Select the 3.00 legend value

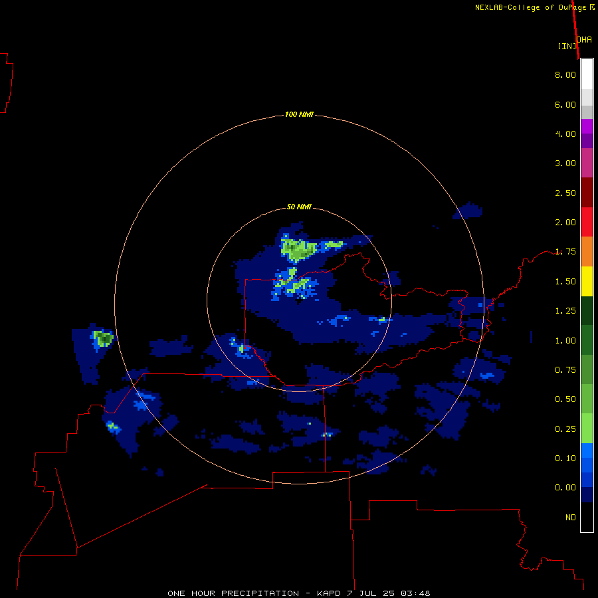(565, 163)
